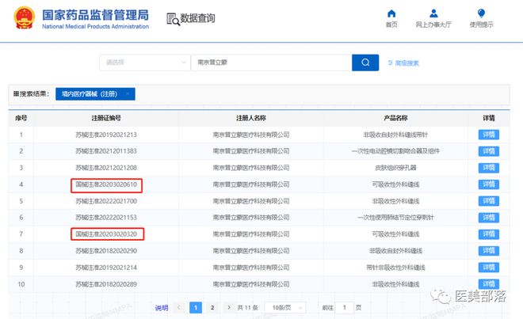The width and height of the screenshot is (523, 319).
Task: Click product 一次性使用肺结节定位穿刺针
Action: coord(395,218)
